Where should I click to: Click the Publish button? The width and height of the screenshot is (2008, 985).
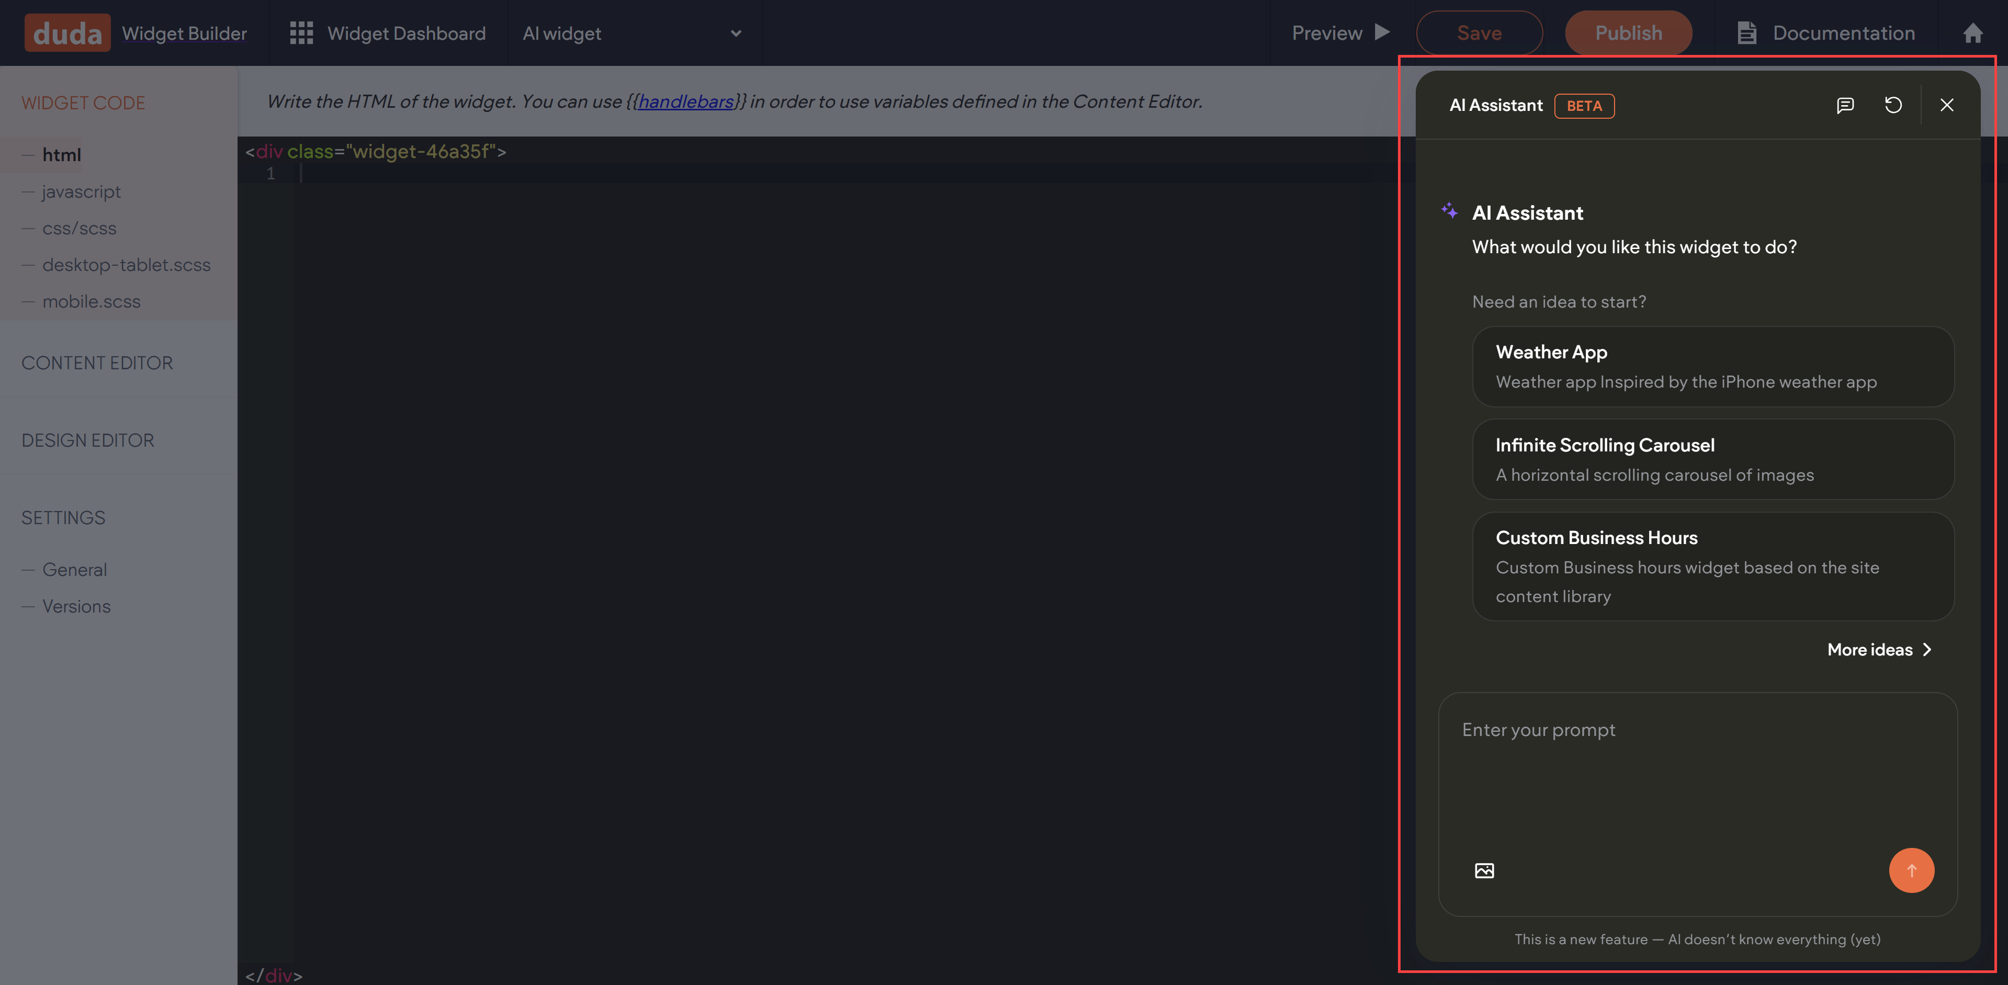[x=1628, y=33]
